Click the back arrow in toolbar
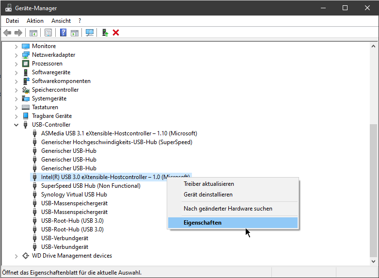The image size is (379, 278). pyautogui.click(x=7, y=33)
